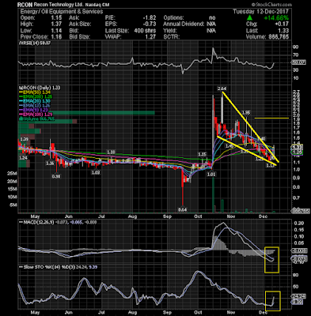
Task: Click the Chg value +0.17
Action: (x=283, y=24)
